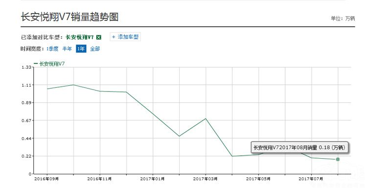Select the 1季度 time range
Screen dimensions: 367x191
(x=52, y=49)
